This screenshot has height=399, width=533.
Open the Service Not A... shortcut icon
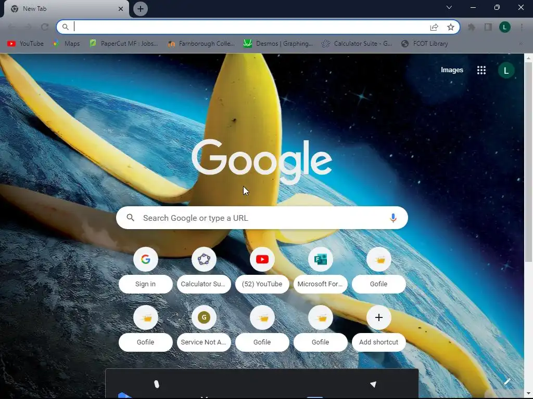[x=204, y=317]
